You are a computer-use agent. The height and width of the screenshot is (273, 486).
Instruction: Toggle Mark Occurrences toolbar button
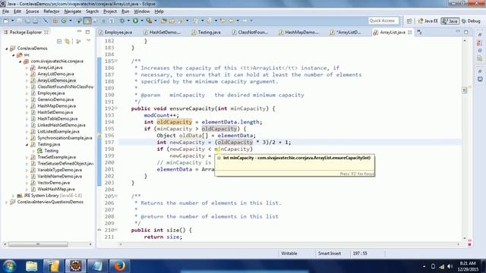point(88,20)
